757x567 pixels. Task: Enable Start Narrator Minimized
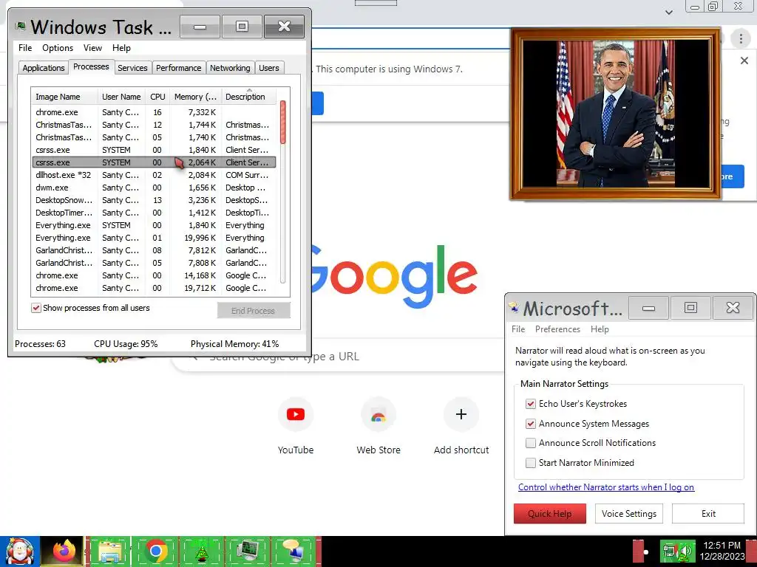(531, 463)
